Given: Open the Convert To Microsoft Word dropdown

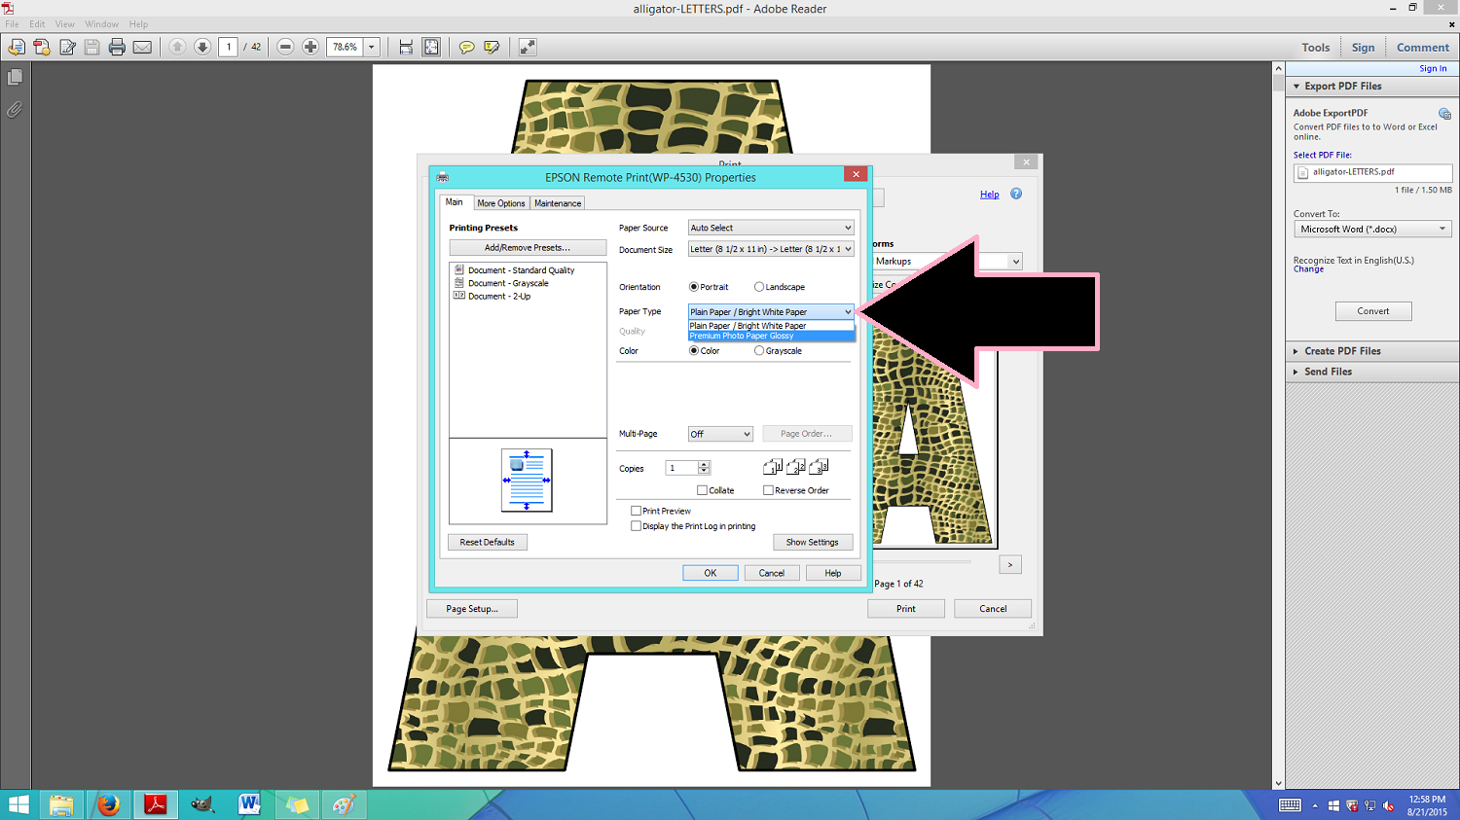Looking at the screenshot, I should (x=1372, y=230).
